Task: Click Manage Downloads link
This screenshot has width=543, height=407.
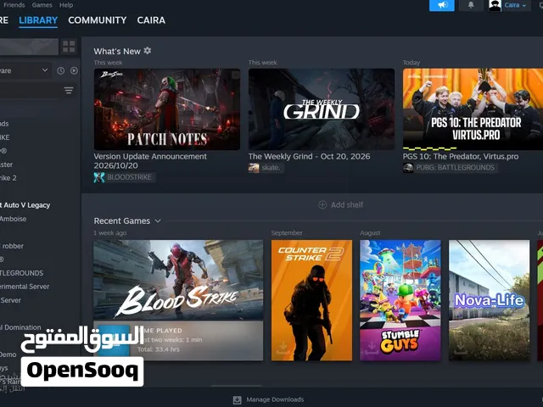Action: click(275, 399)
